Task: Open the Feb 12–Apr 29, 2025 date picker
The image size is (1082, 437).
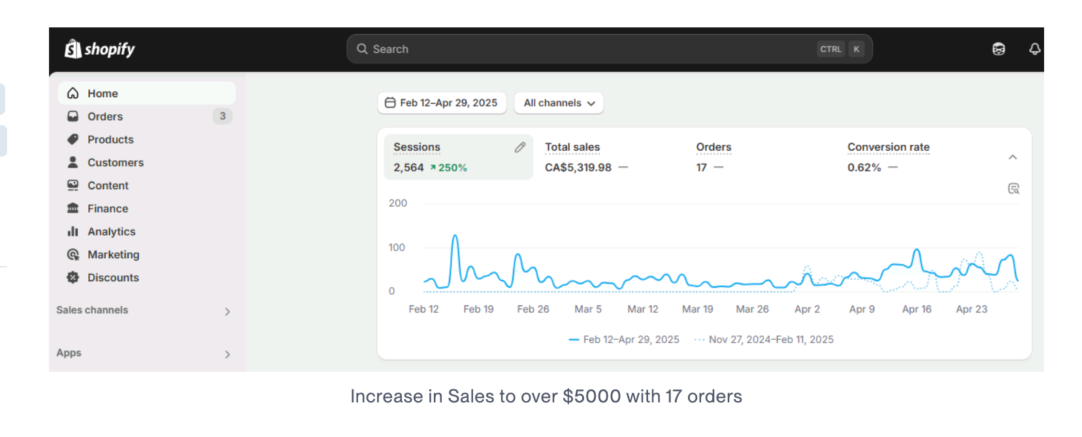Action: point(442,103)
